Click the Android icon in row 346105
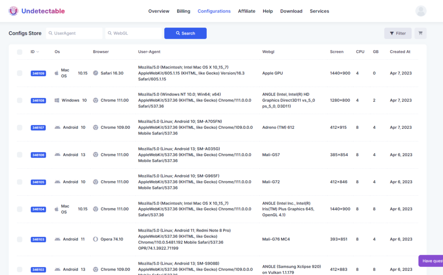Viewport: 443px width, 275px height. 58,182
